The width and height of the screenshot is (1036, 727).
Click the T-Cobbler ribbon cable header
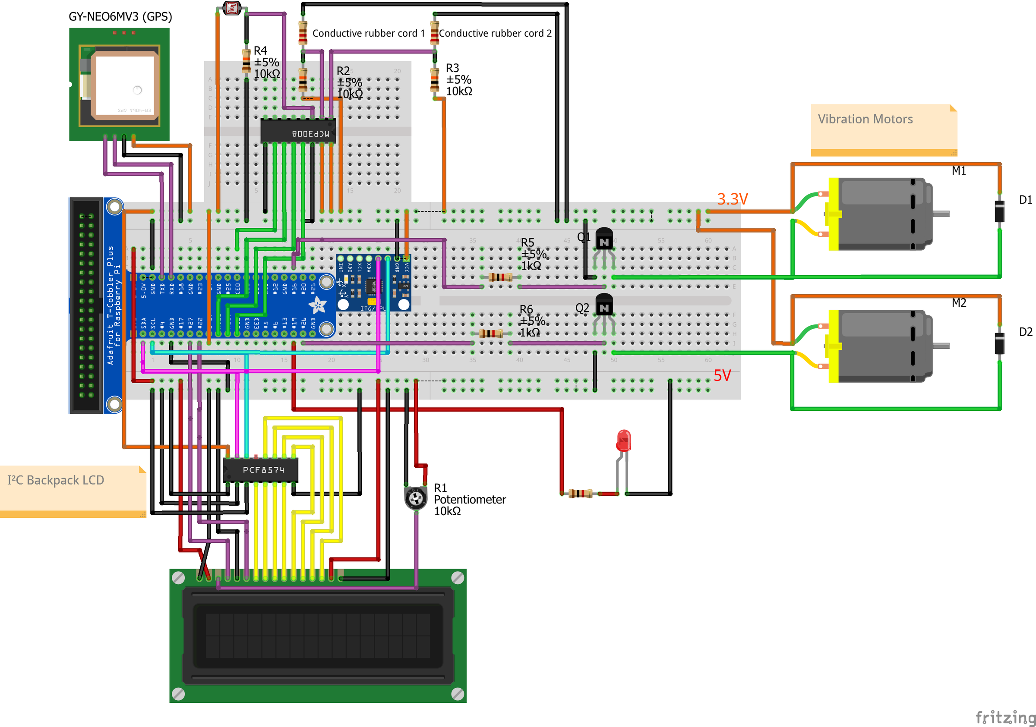pyautogui.click(x=86, y=305)
